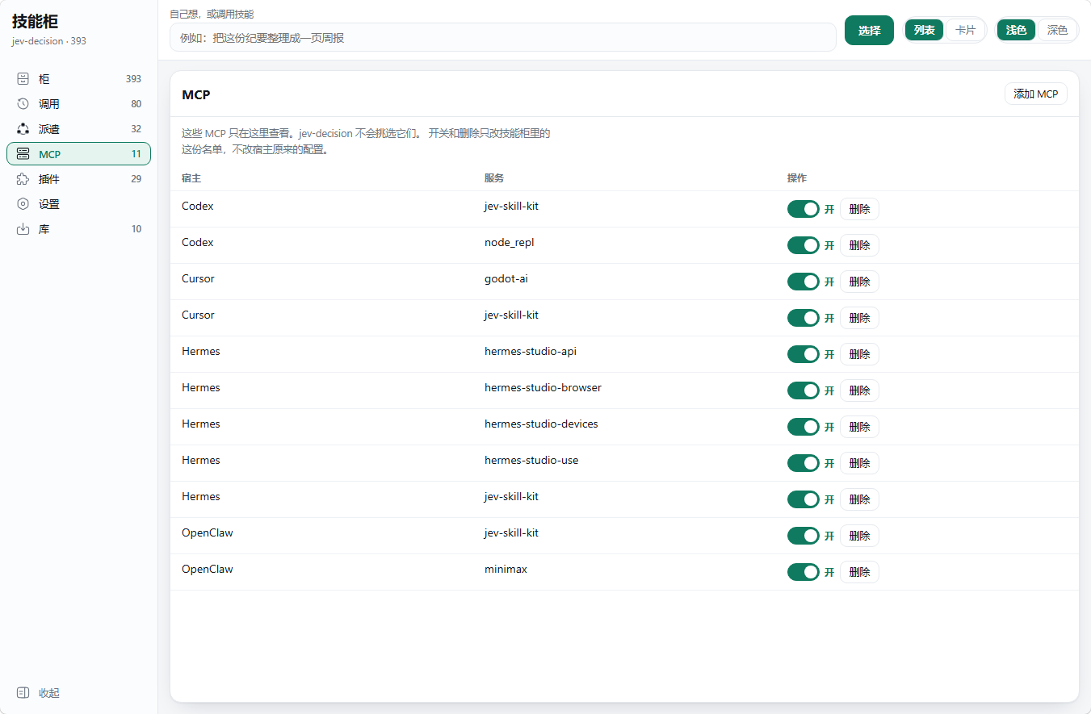Switch to 卡片 card view

pos(965,30)
